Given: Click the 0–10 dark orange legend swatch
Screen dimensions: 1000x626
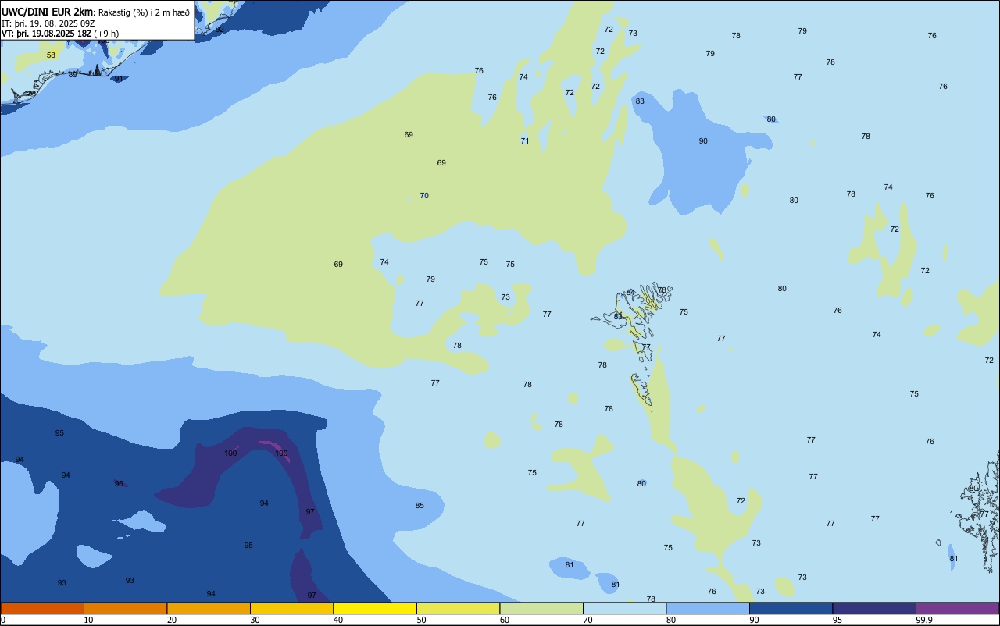Looking at the screenshot, I should (x=42, y=608).
